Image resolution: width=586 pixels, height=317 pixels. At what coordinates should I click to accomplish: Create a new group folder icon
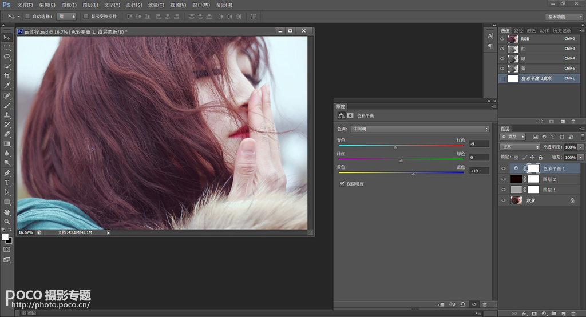pyautogui.click(x=554, y=314)
